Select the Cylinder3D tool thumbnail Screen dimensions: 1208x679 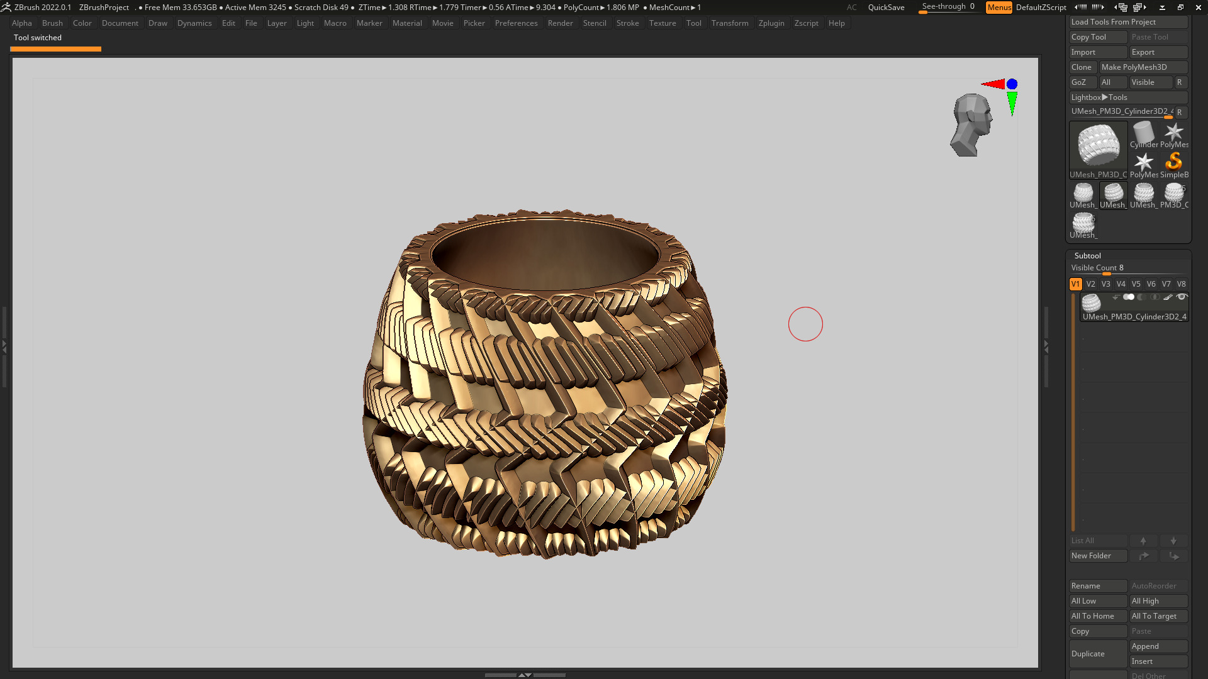(1143, 135)
